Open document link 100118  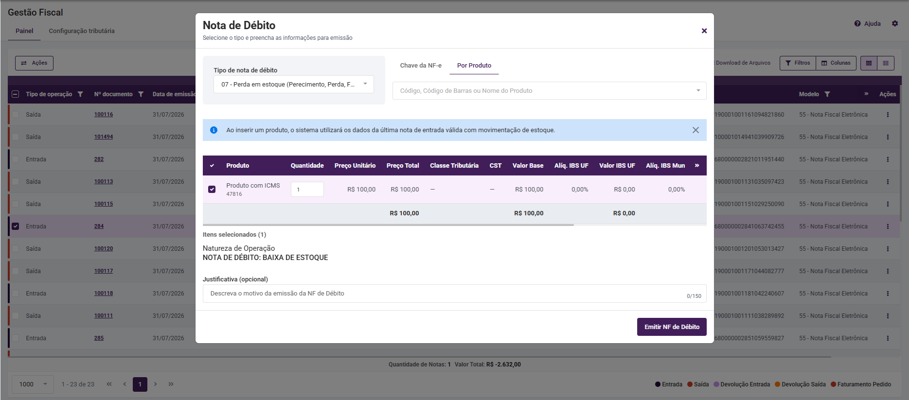[104, 294]
